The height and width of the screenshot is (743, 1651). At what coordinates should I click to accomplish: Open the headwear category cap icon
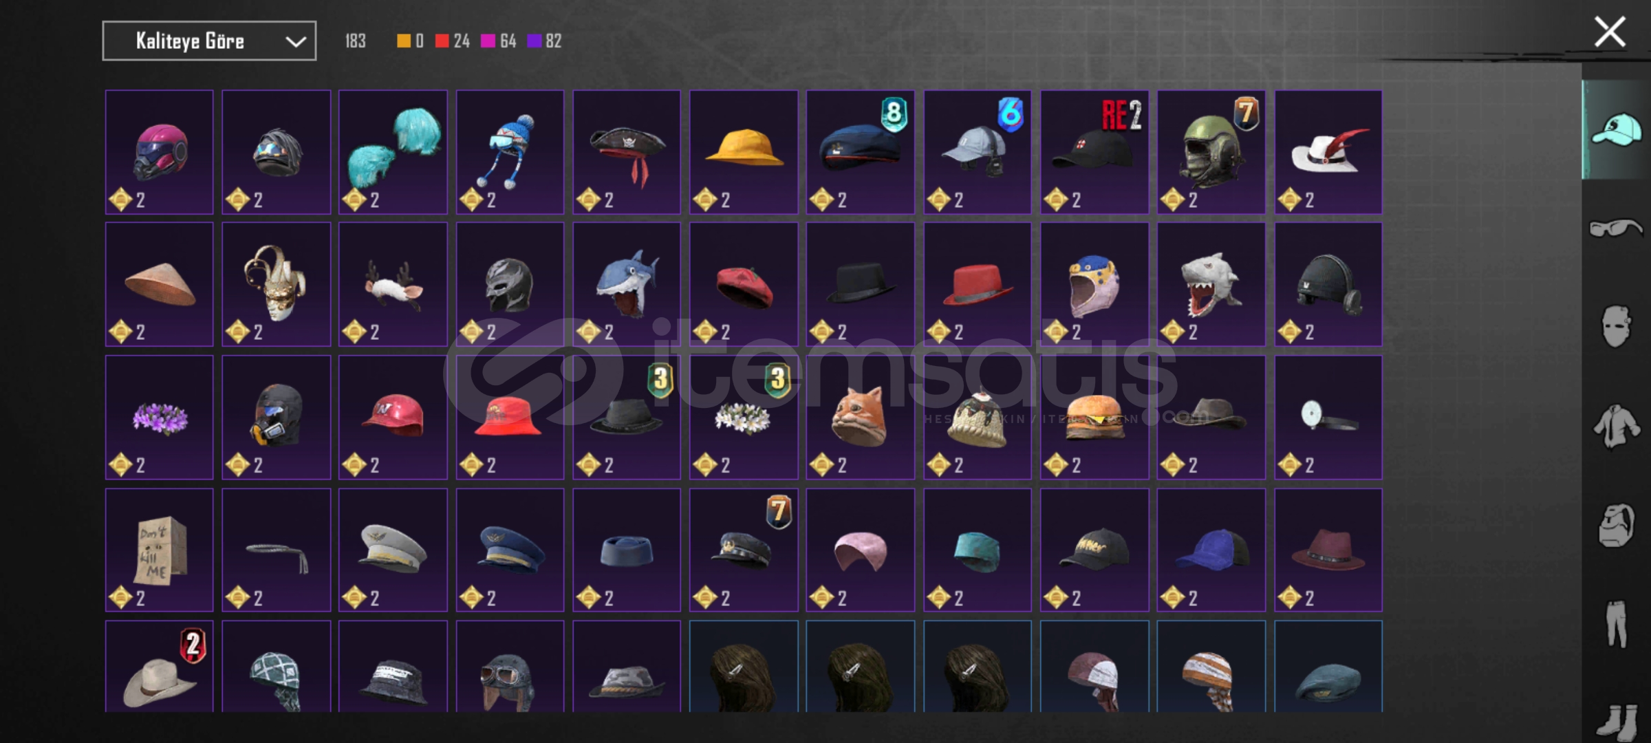[x=1616, y=130]
